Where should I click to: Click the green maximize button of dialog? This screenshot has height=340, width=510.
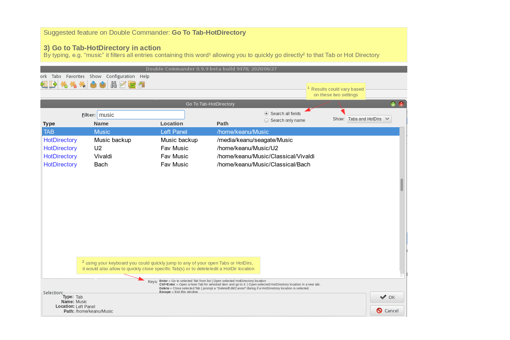click(393, 104)
